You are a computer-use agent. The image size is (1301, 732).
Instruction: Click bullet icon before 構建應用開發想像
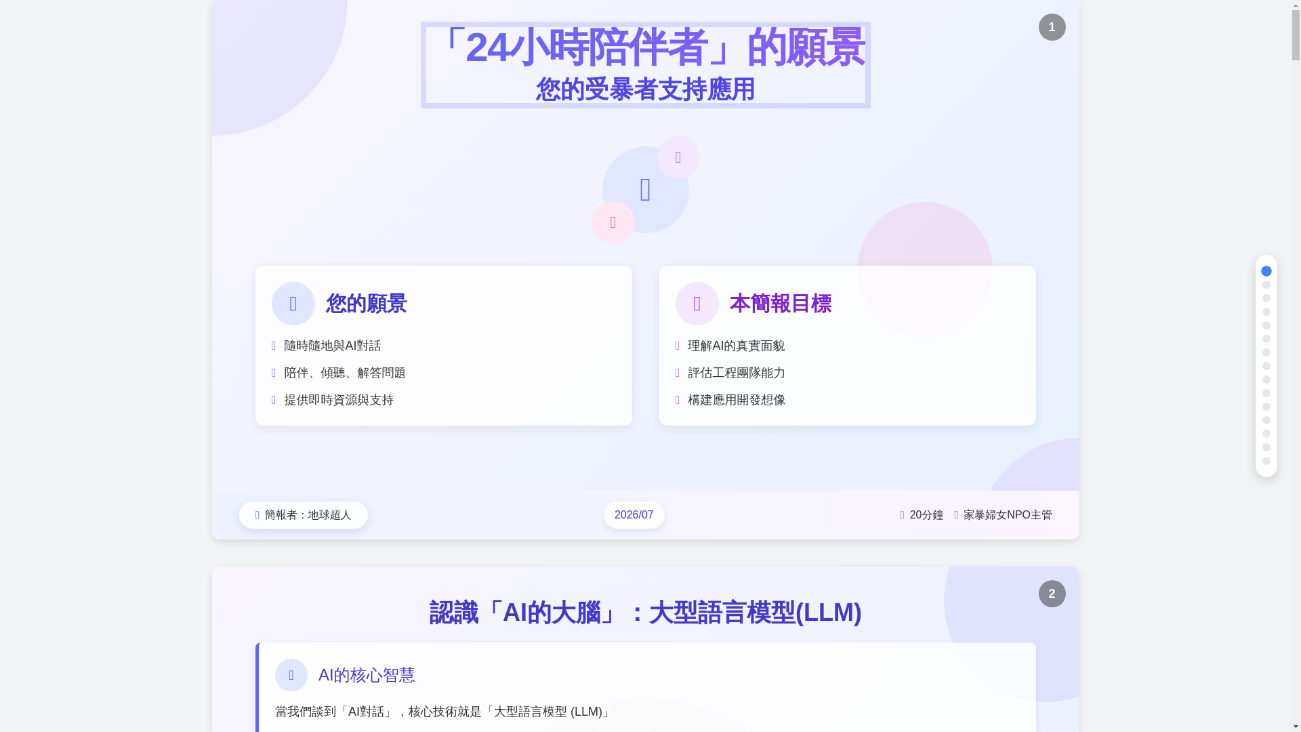pos(678,400)
